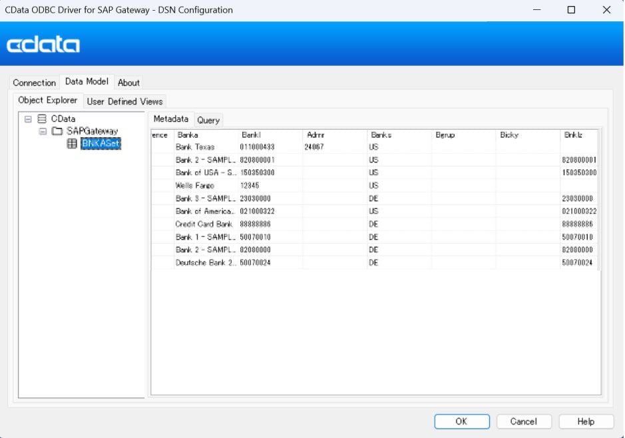Select the Wells Fargo row cell
Viewport: 625px width, 438px height.
pos(194,185)
